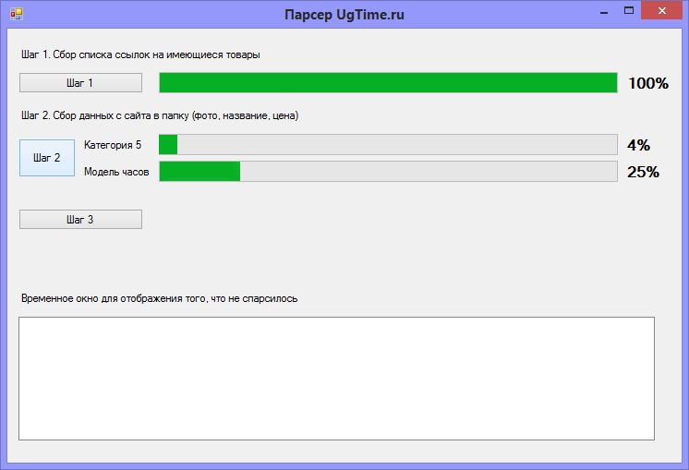The image size is (689, 470).
Task: Click the Категория 5 progress bar
Action: (x=388, y=145)
